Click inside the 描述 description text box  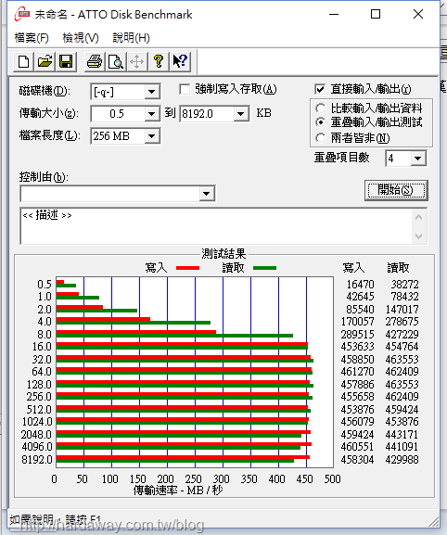(x=216, y=226)
